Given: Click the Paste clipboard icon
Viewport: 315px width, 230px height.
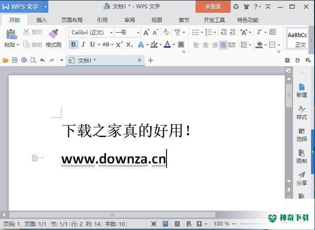Looking at the screenshot, I should (12, 34).
